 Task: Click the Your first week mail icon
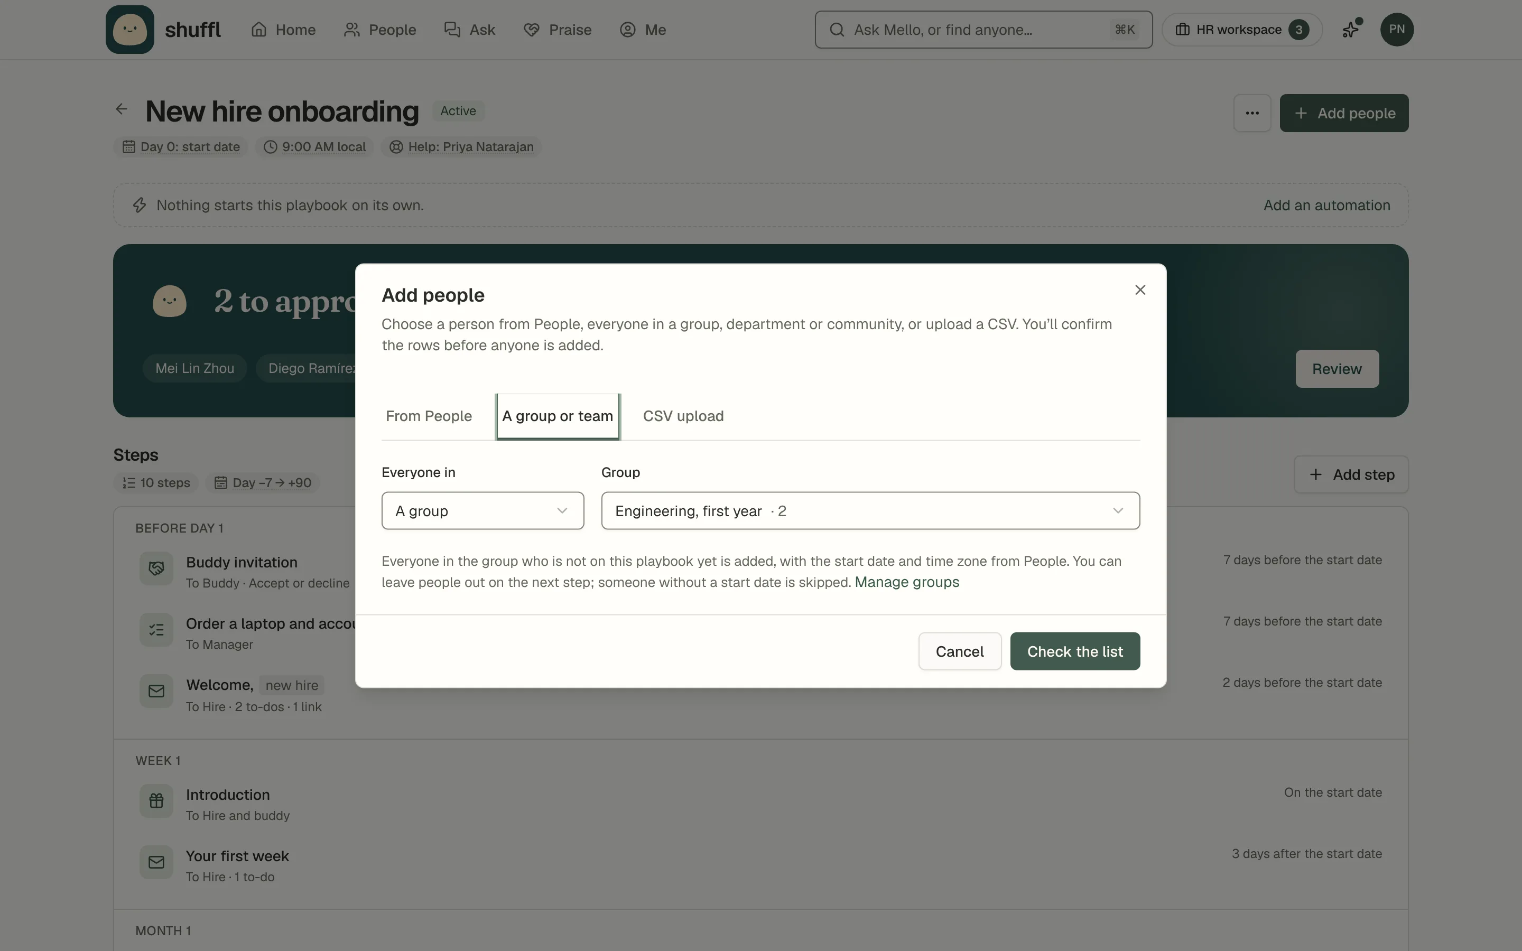click(x=156, y=862)
